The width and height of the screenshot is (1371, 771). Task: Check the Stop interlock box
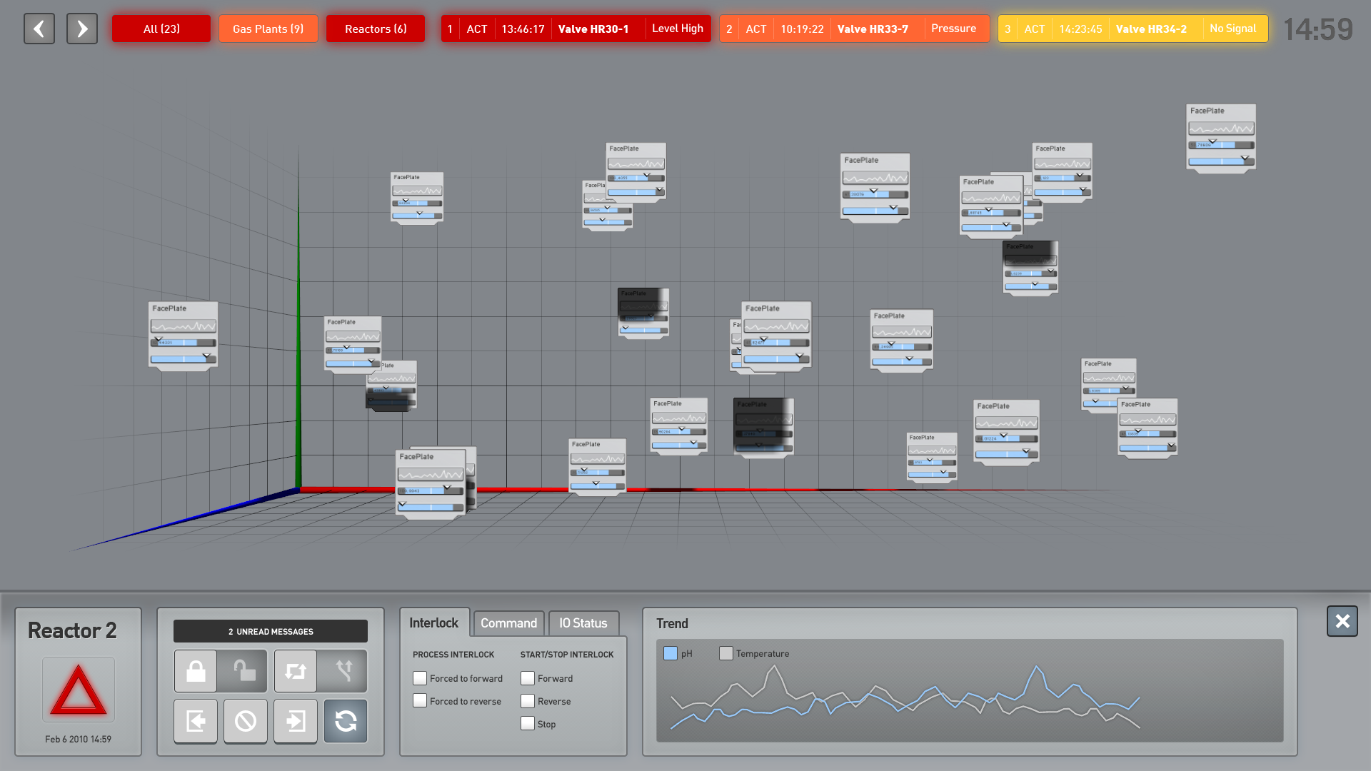click(528, 723)
